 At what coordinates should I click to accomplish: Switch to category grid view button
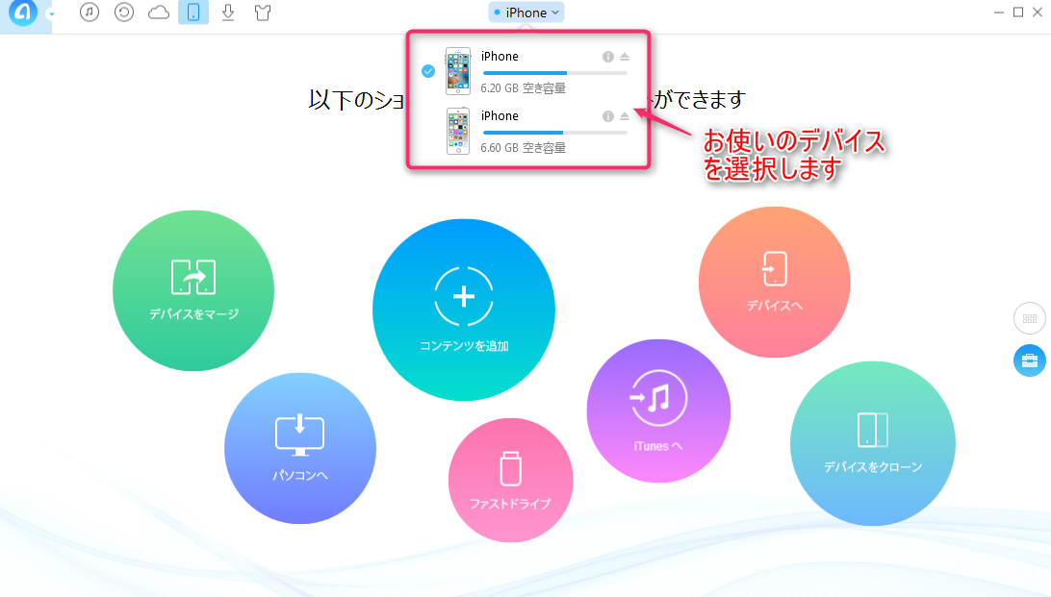(1030, 318)
